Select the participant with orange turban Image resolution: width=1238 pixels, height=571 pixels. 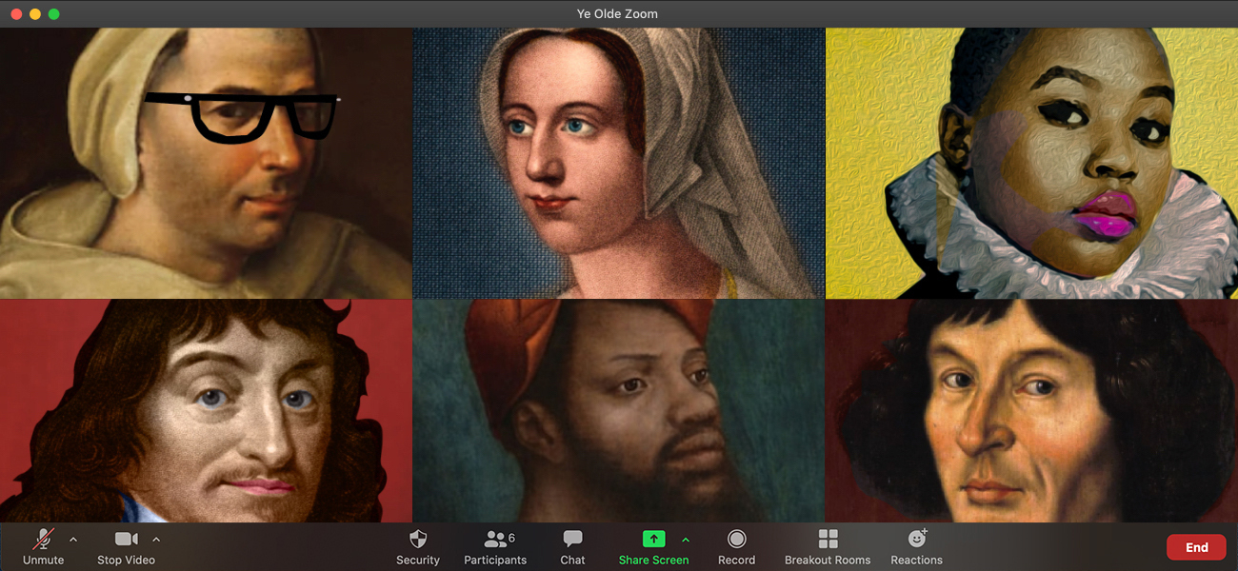click(x=618, y=411)
